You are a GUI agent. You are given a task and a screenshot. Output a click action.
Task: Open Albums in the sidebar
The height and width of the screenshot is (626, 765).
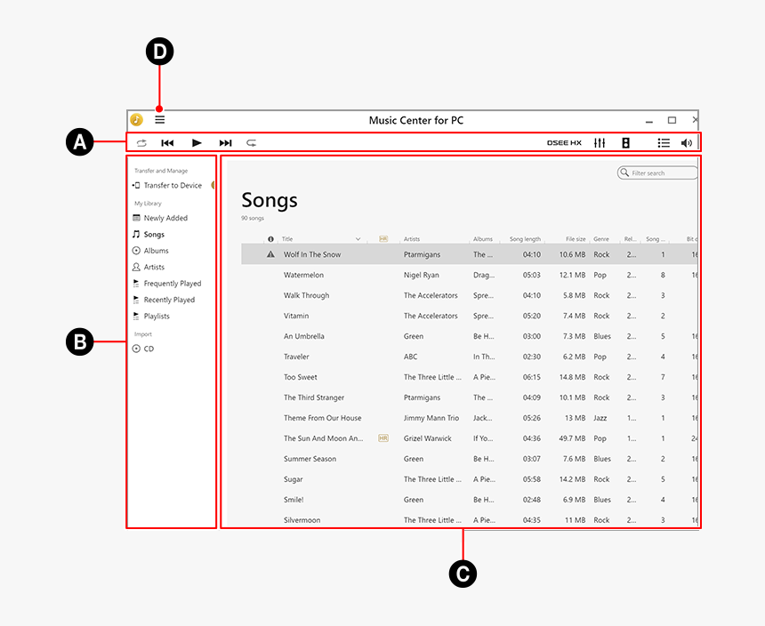(150, 251)
